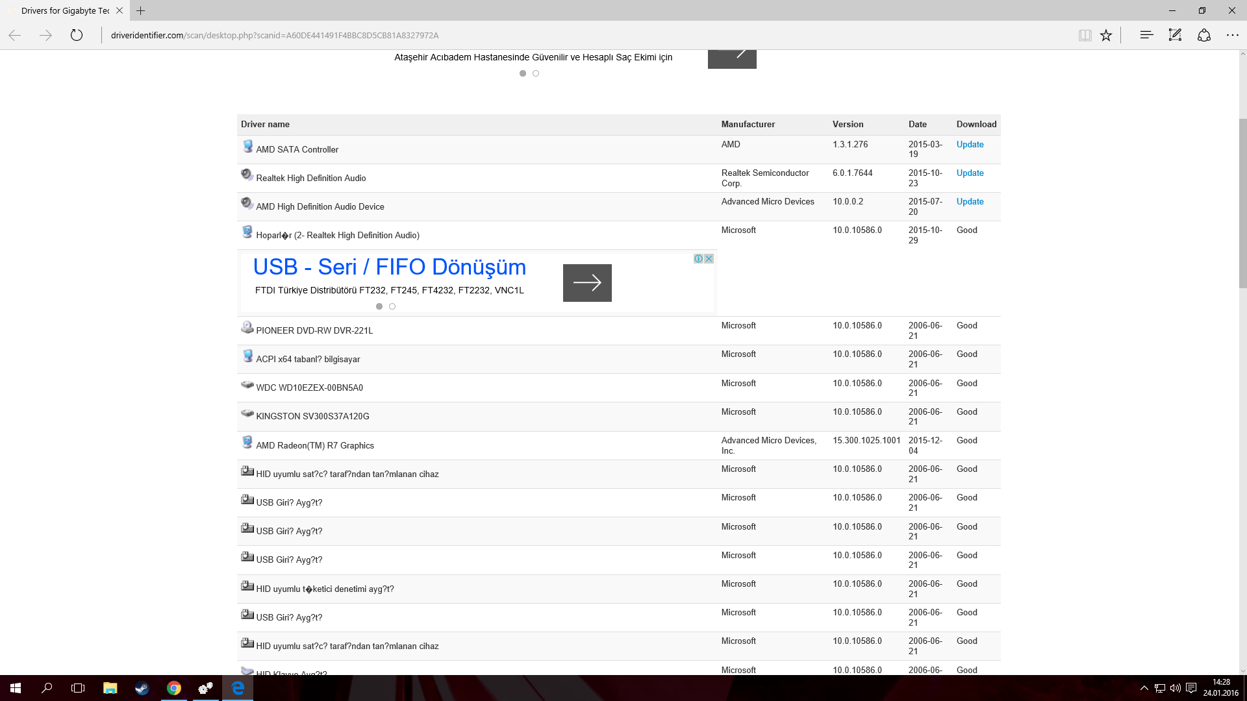Select first dot of top ad carousel
The width and height of the screenshot is (1247, 701).
[x=523, y=73]
